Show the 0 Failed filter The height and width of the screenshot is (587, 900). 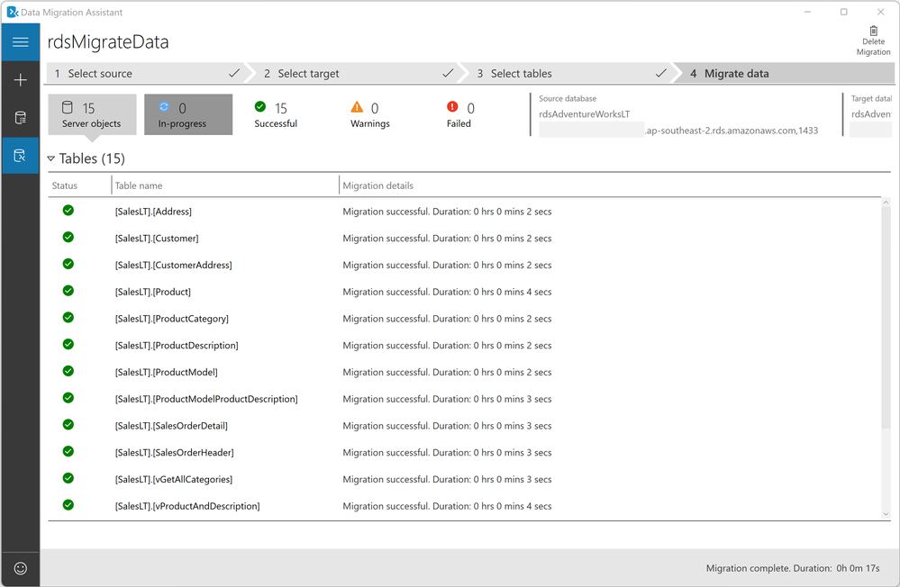[459, 114]
